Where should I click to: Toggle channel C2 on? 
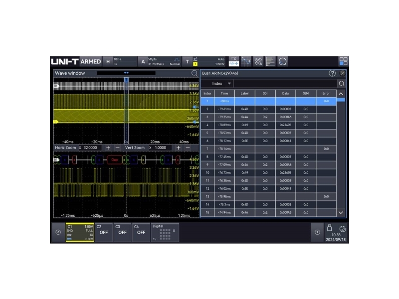point(103,232)
